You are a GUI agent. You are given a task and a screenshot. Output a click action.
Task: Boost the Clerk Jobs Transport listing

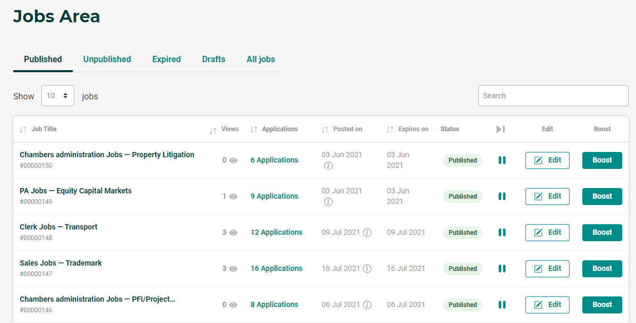click(x=602, y=233)
